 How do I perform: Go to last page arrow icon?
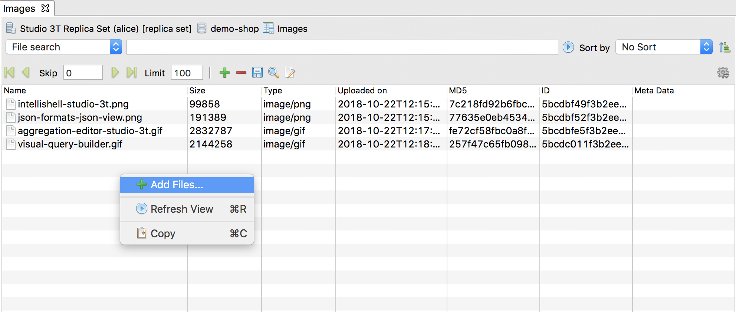[x=131, y=73]
